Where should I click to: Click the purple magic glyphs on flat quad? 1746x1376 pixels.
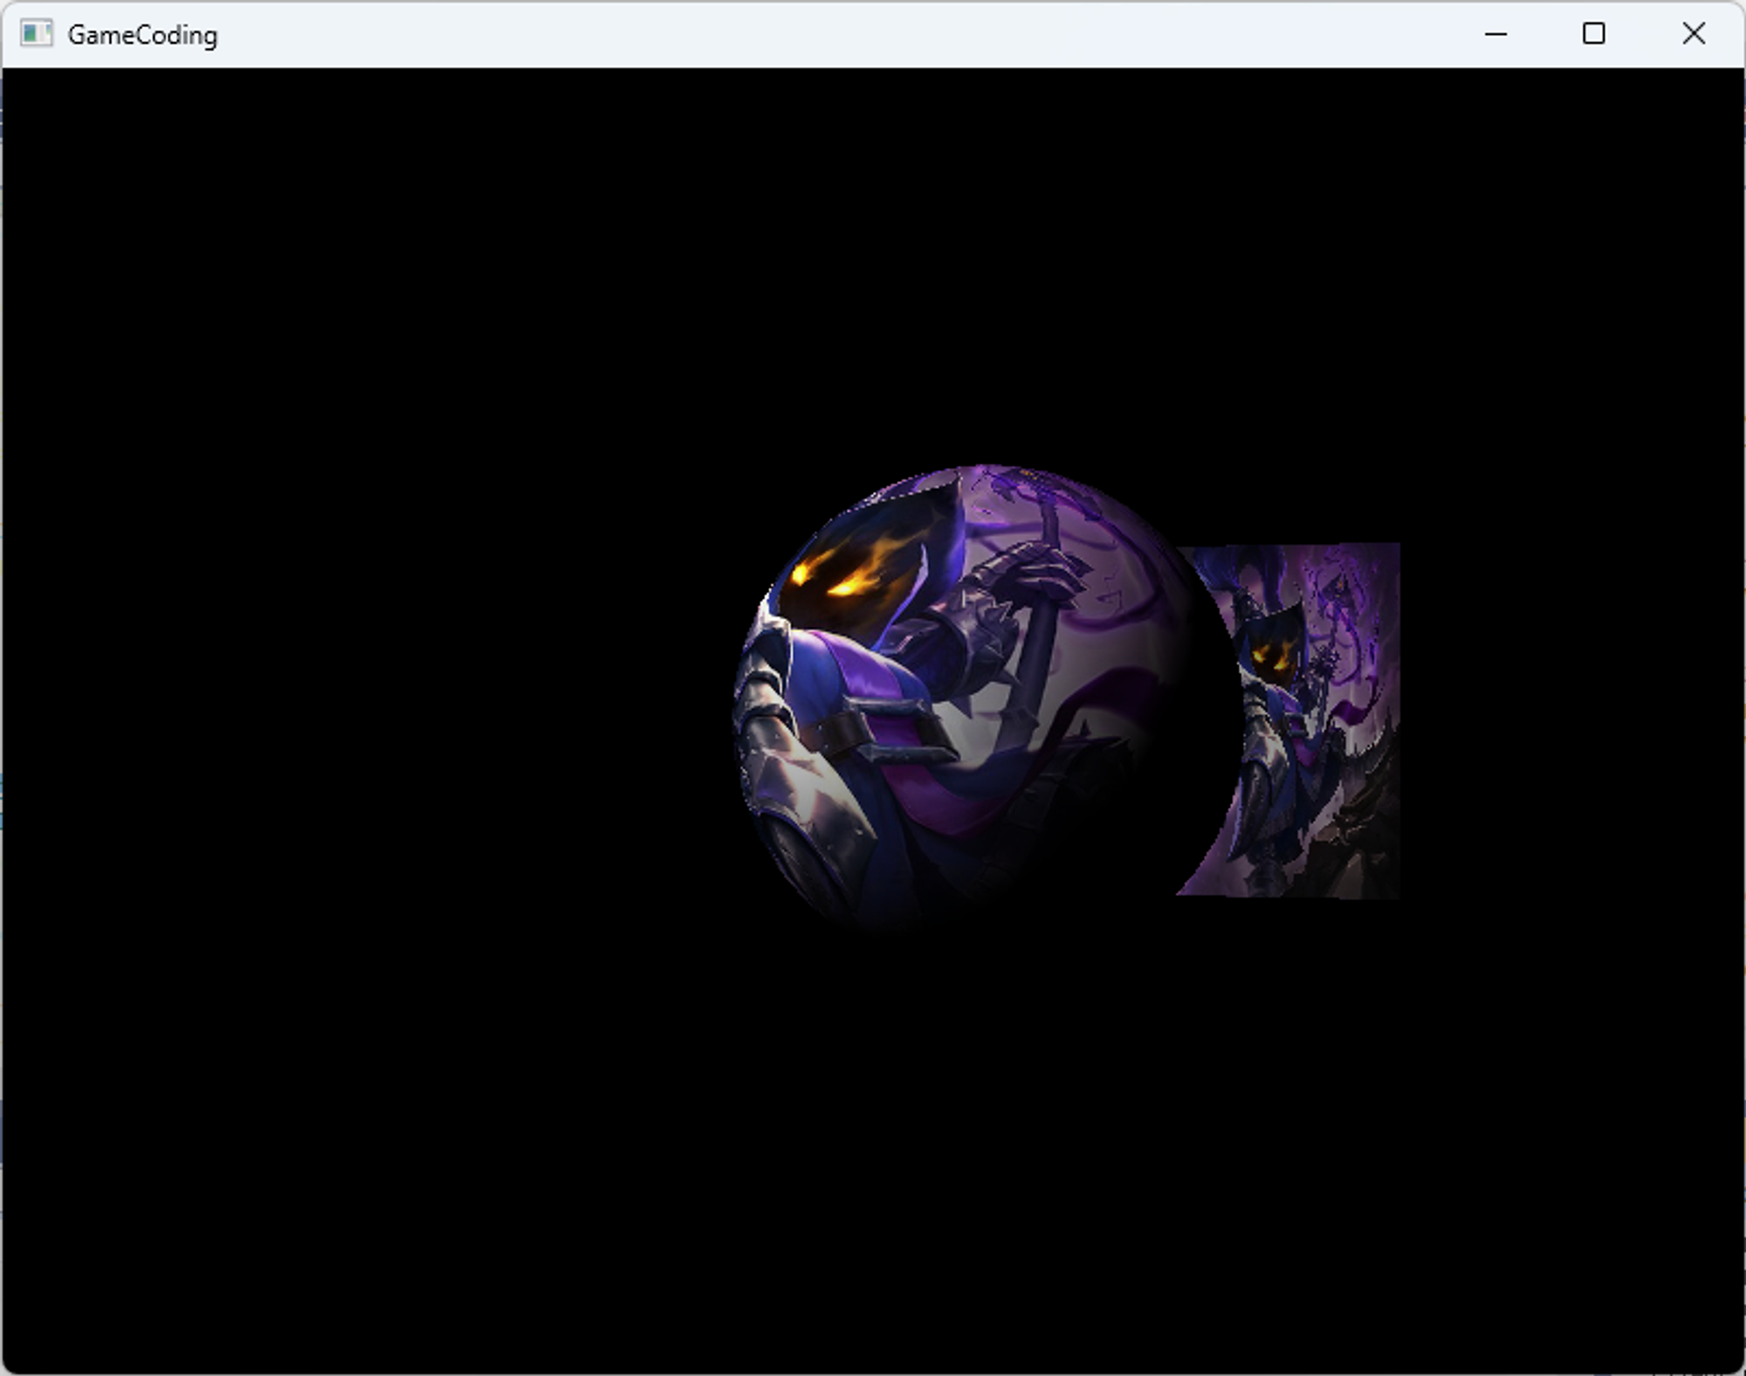coord(1340,594)
